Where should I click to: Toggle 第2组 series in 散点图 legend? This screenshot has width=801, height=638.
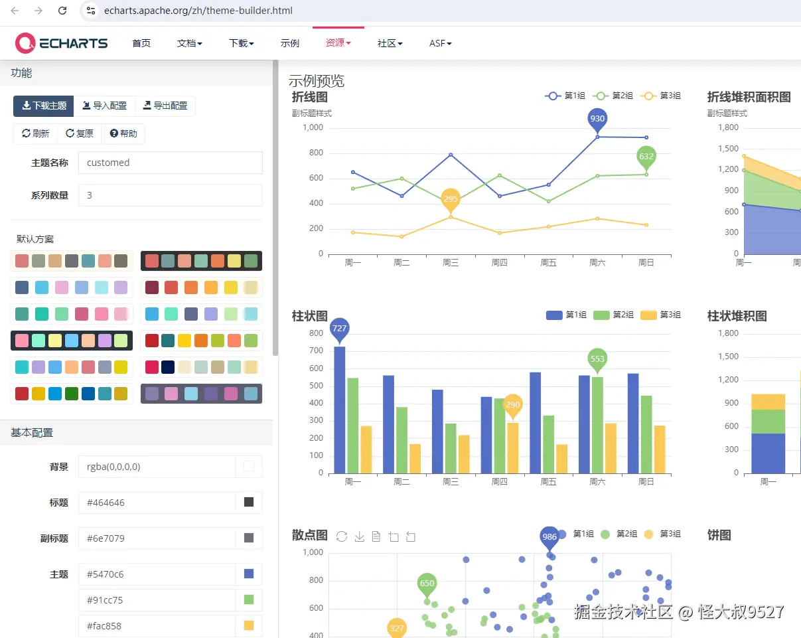pyautogui.click(x=619, y=534)
